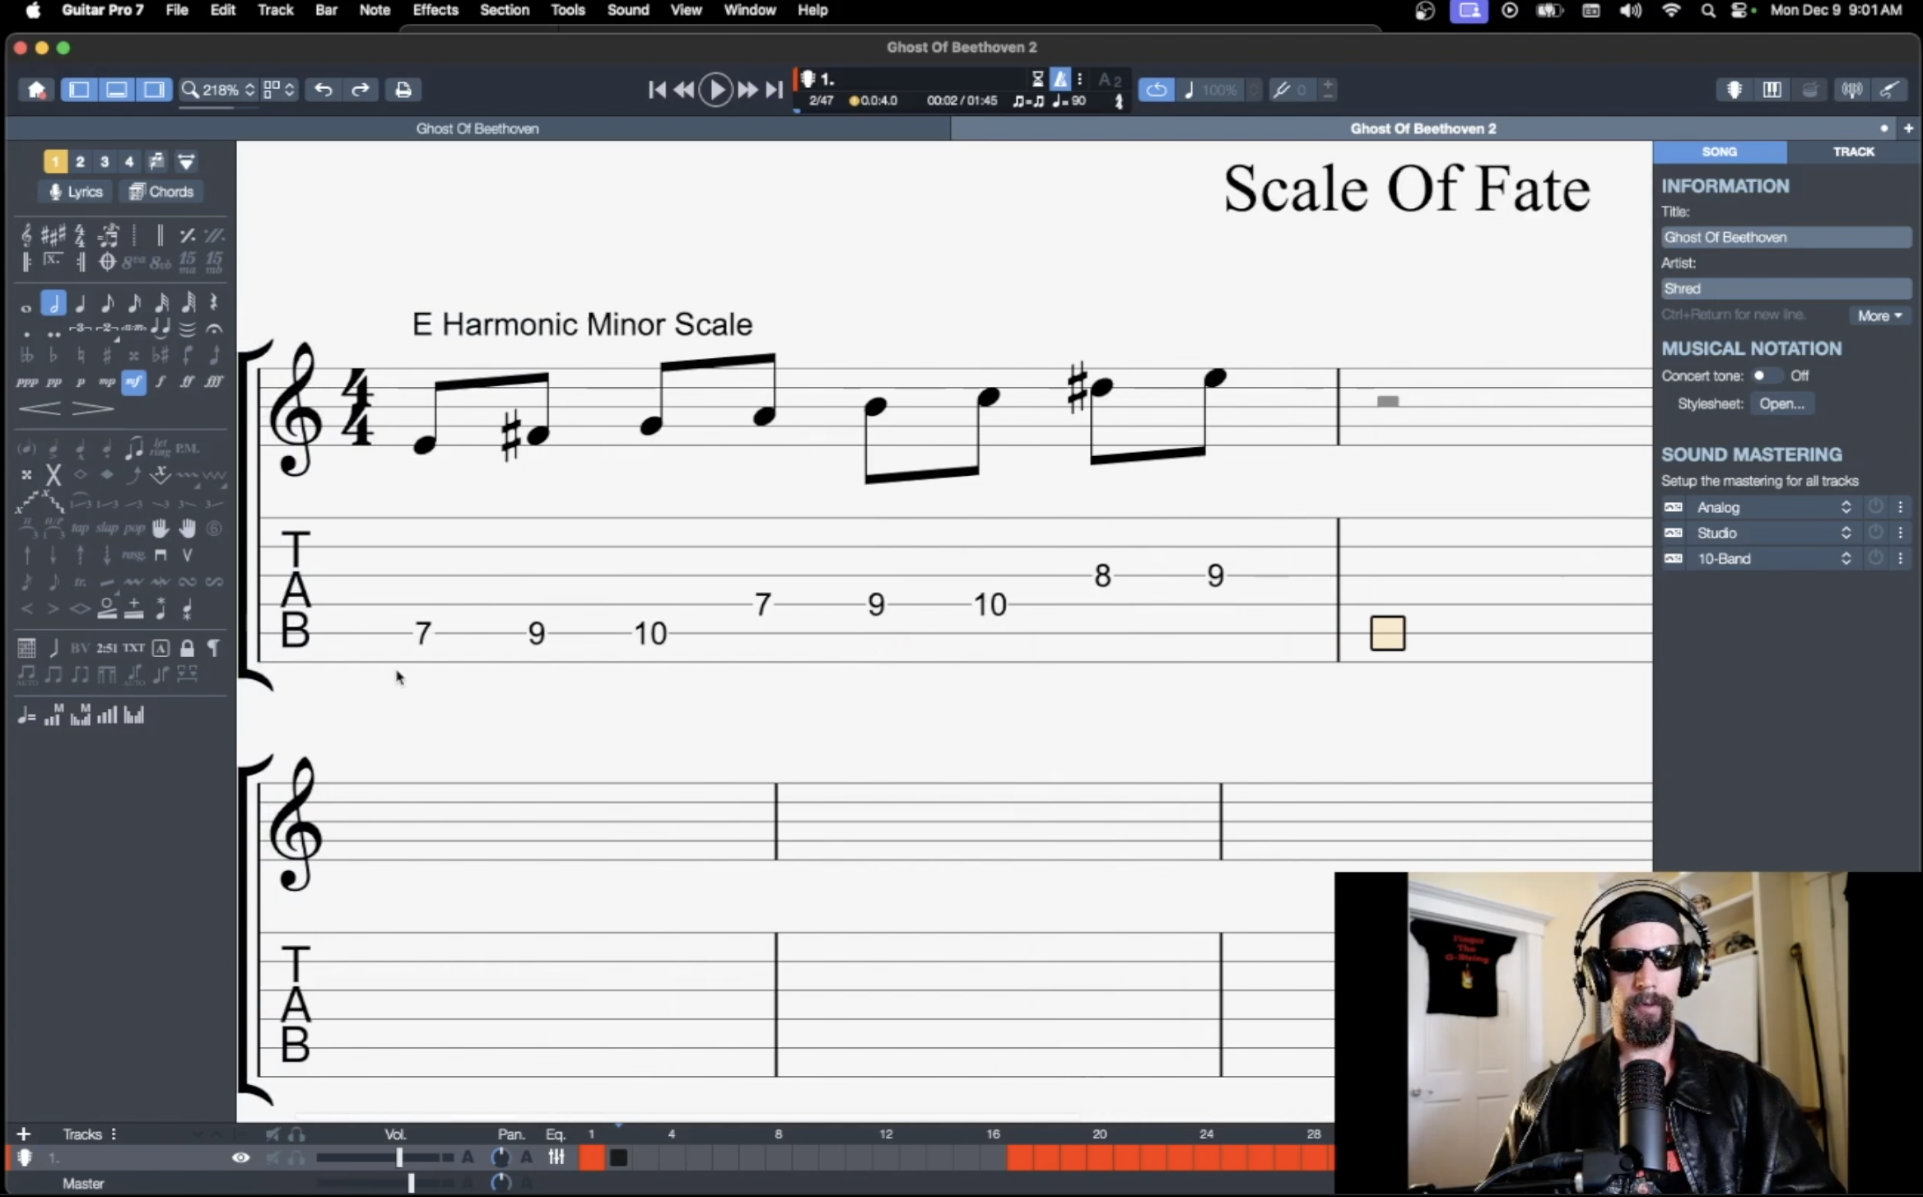The image size is (1923, 1197).
Task: Open the Section menu
Action: click(505, 10)
